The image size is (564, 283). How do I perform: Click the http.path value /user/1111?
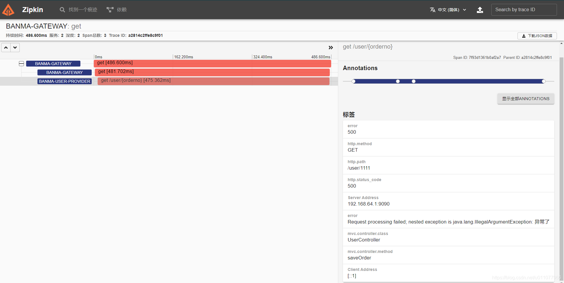coord(359,168)
